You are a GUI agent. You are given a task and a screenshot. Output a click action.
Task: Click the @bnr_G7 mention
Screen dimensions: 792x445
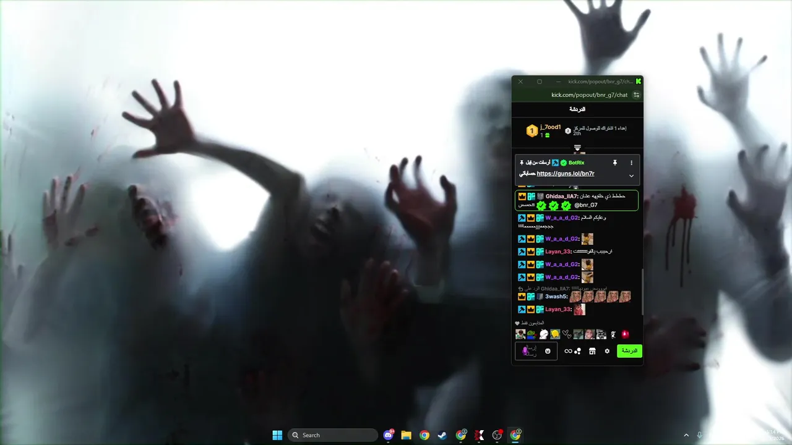[586, 205]
